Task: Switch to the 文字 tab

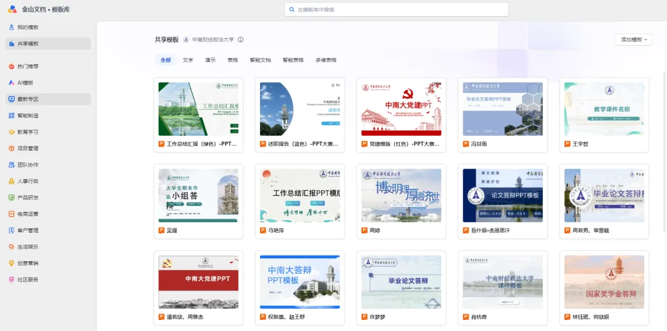Action: coord(188,60)
